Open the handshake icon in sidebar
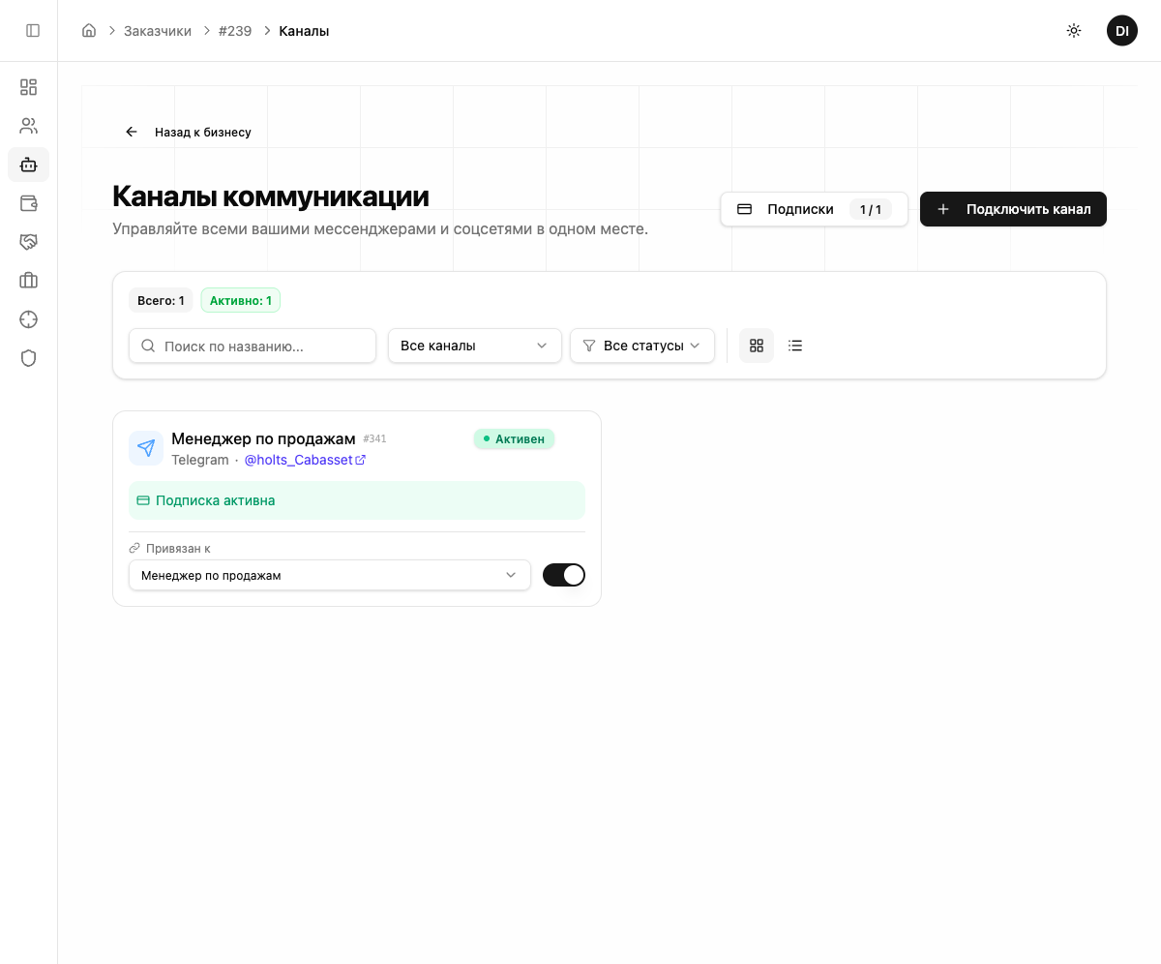Viewport: 1161px width, 964px height. click(x=29, y=242)
